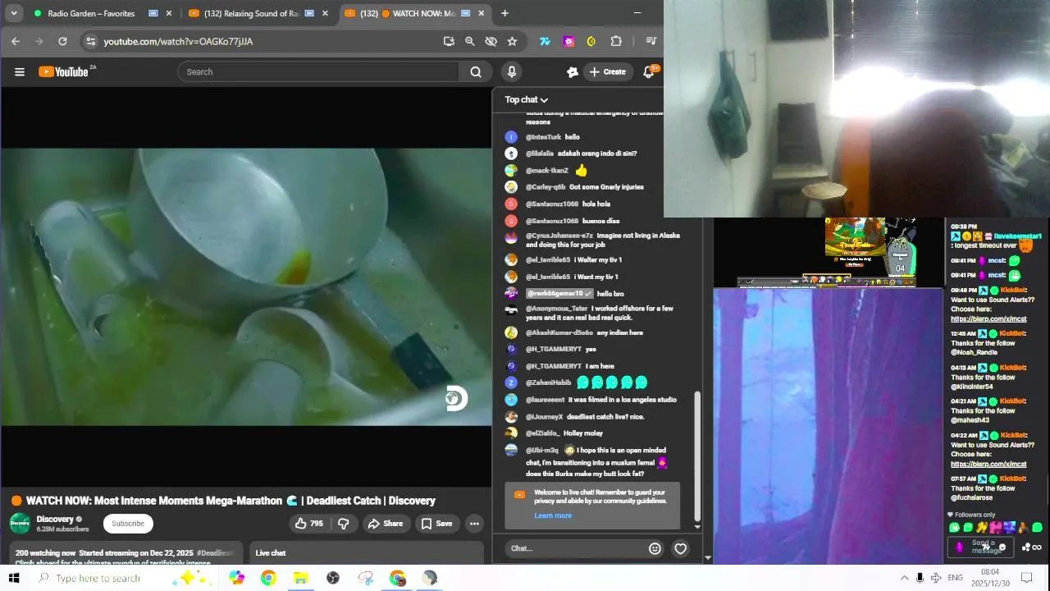
Task: Open Copilot from the taskbar
Action: [236, 578]
